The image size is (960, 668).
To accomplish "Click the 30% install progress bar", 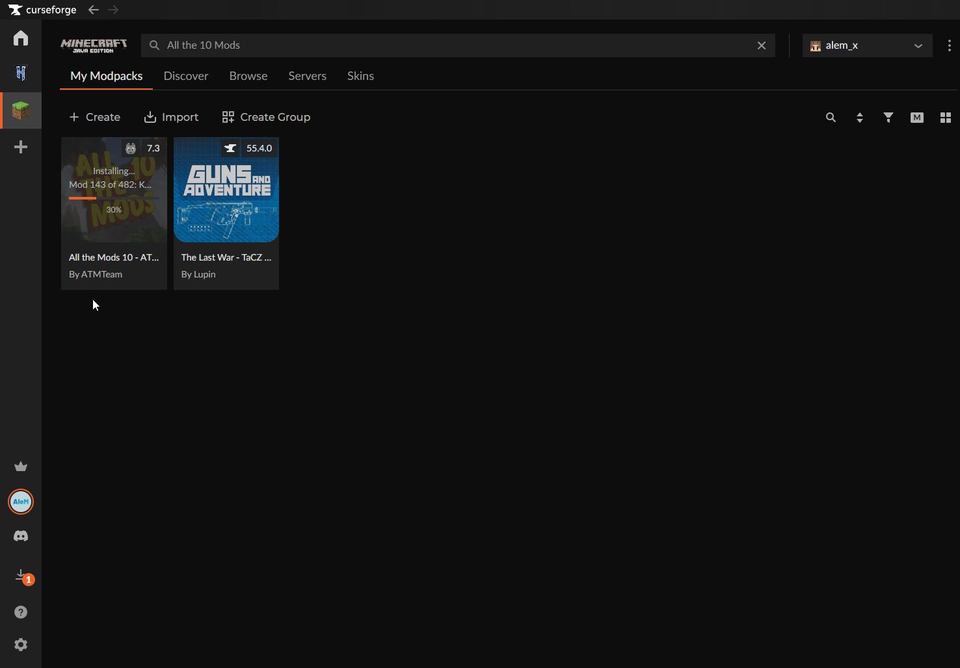I will tap(114, 198).
